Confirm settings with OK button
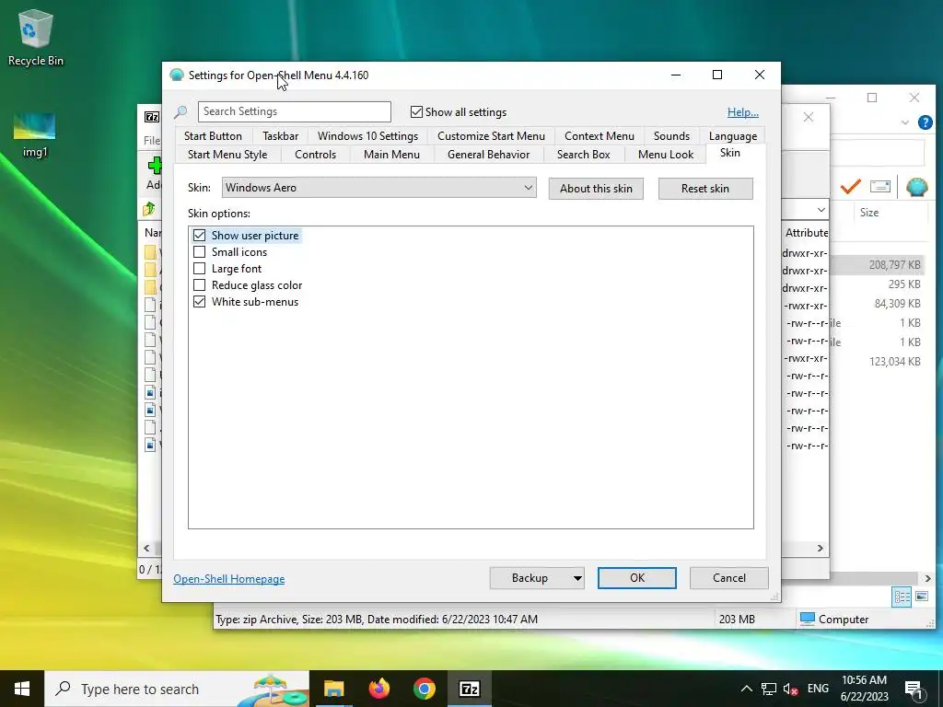 coord(637,578)
